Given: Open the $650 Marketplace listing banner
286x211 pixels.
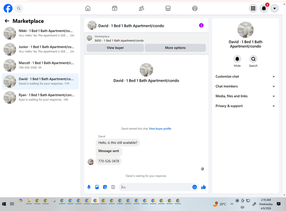Looking at the screenshot, I should 146,38.
